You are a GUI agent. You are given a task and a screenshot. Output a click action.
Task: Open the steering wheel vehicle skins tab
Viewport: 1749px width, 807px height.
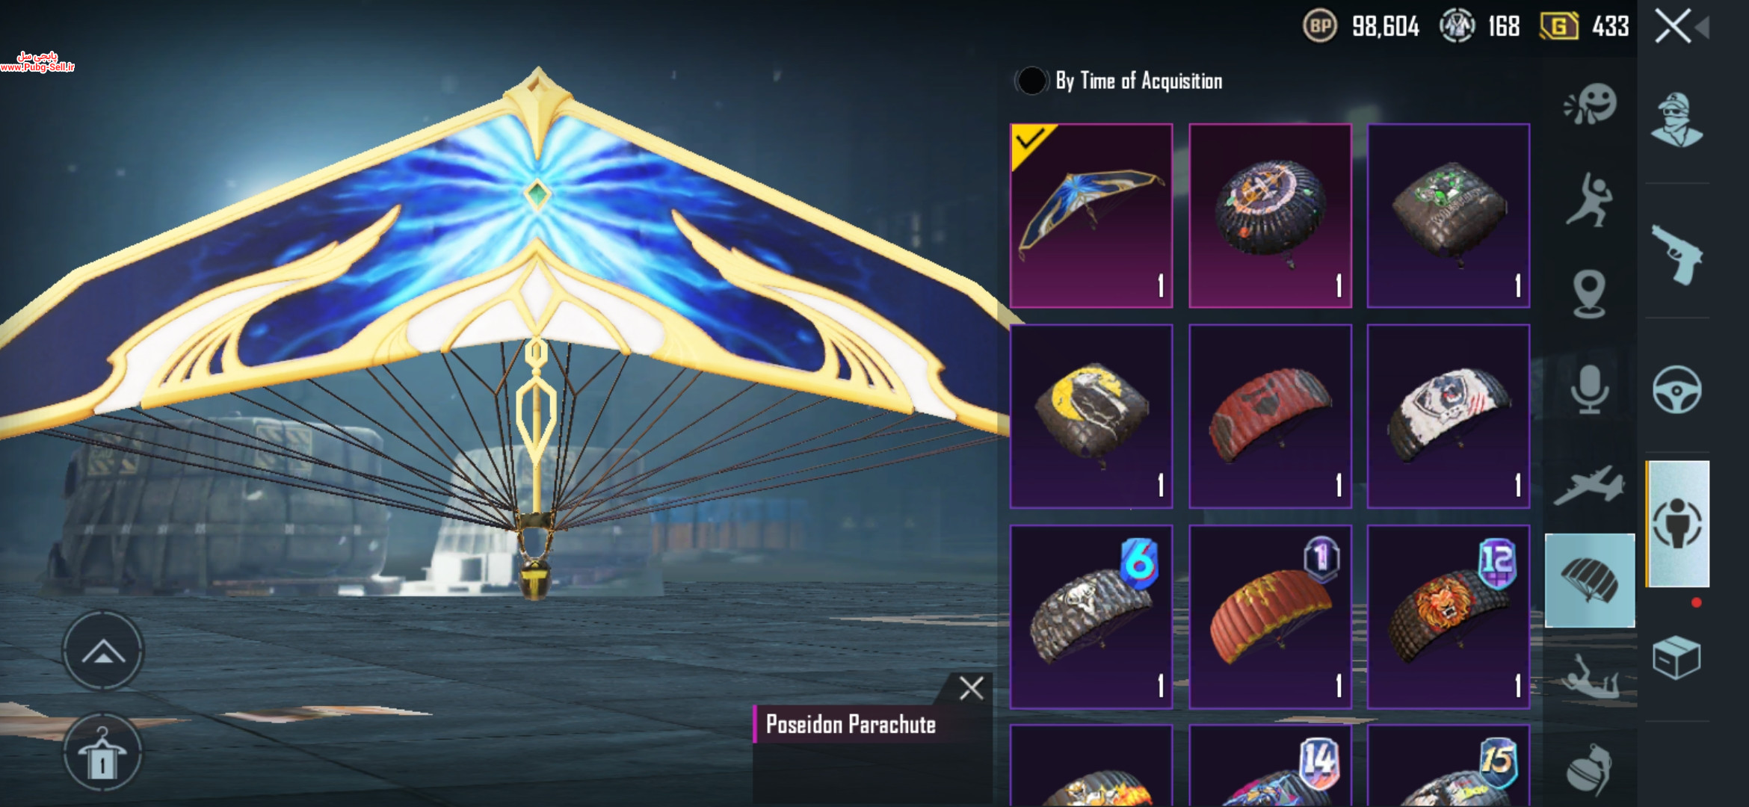coord(1676,389)
